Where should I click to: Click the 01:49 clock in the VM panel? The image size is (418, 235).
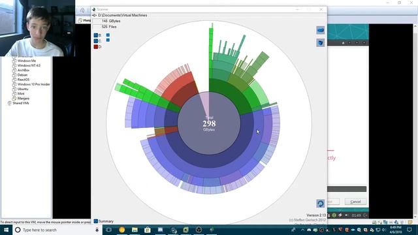click(356, 215)
